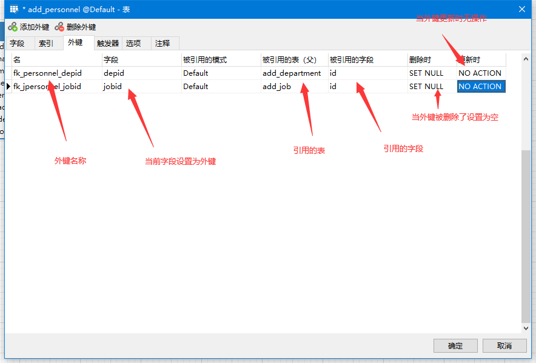This screenshot has height=363, width=536.
Task: Open the add_department referenced table cell
Action: point(292,73)
